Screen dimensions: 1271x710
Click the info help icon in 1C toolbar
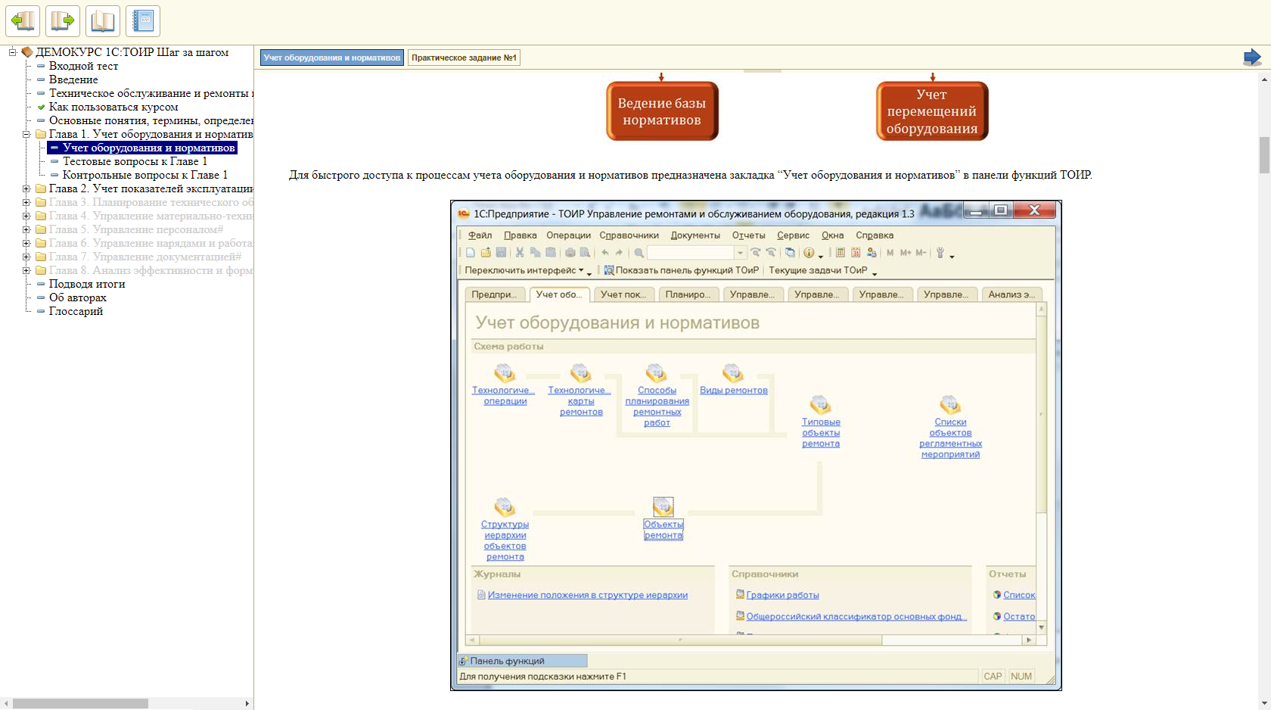809,253
